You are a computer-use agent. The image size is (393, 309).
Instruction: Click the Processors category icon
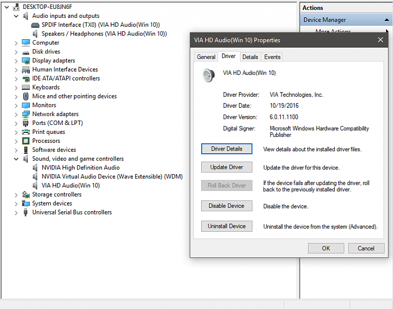click(26, 141)
